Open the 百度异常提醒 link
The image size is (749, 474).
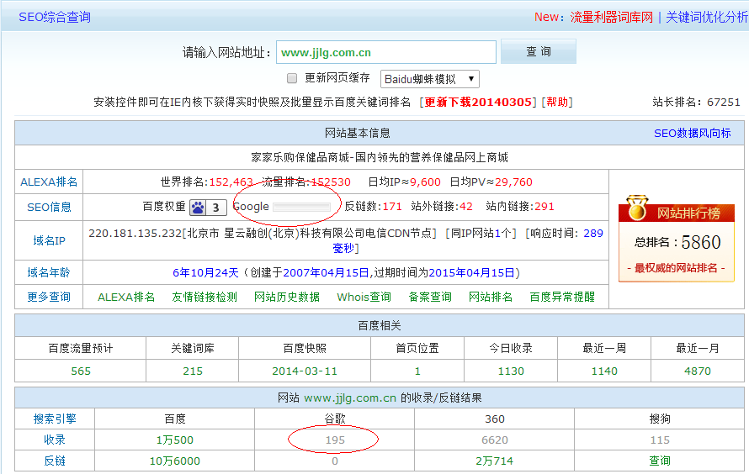(562, 297)
